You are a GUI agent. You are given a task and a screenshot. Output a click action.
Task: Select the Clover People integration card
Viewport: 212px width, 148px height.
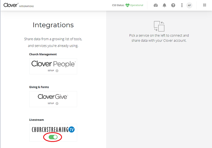point(53,66)
